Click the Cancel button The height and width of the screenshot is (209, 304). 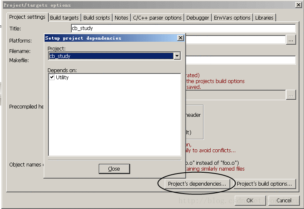[x=284, y=200]
